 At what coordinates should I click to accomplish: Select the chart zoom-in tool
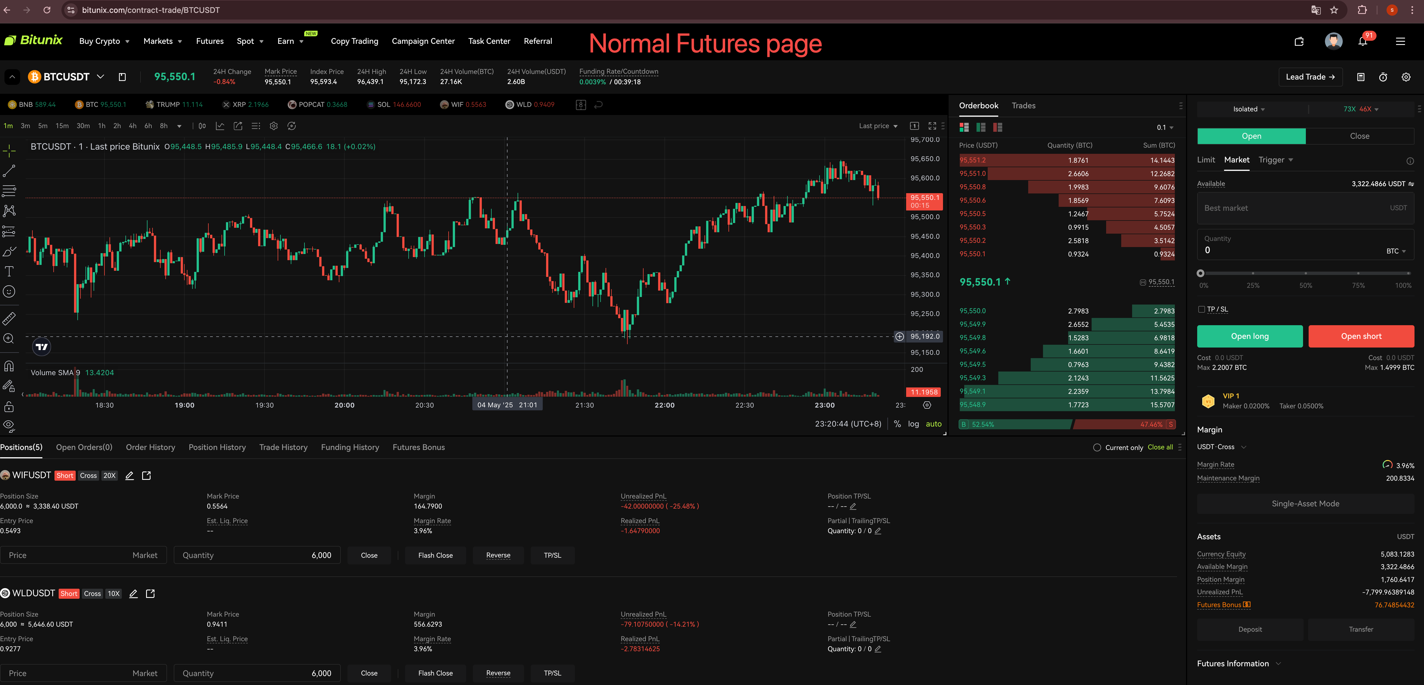9,339
